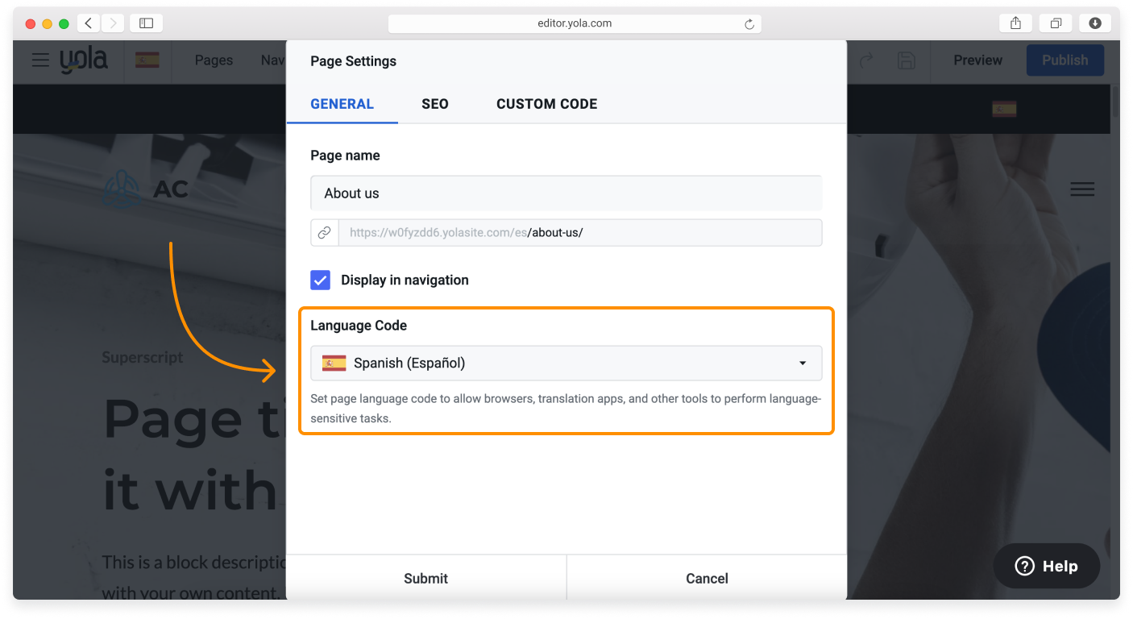Open the hamburger menu next to Yola logo
The width and height of the screenshot is (1133, 619).
40,60
